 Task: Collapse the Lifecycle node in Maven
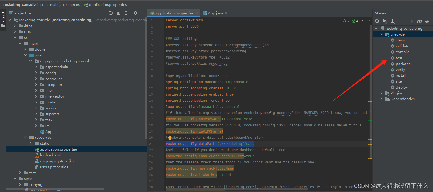tap(381, 34)
